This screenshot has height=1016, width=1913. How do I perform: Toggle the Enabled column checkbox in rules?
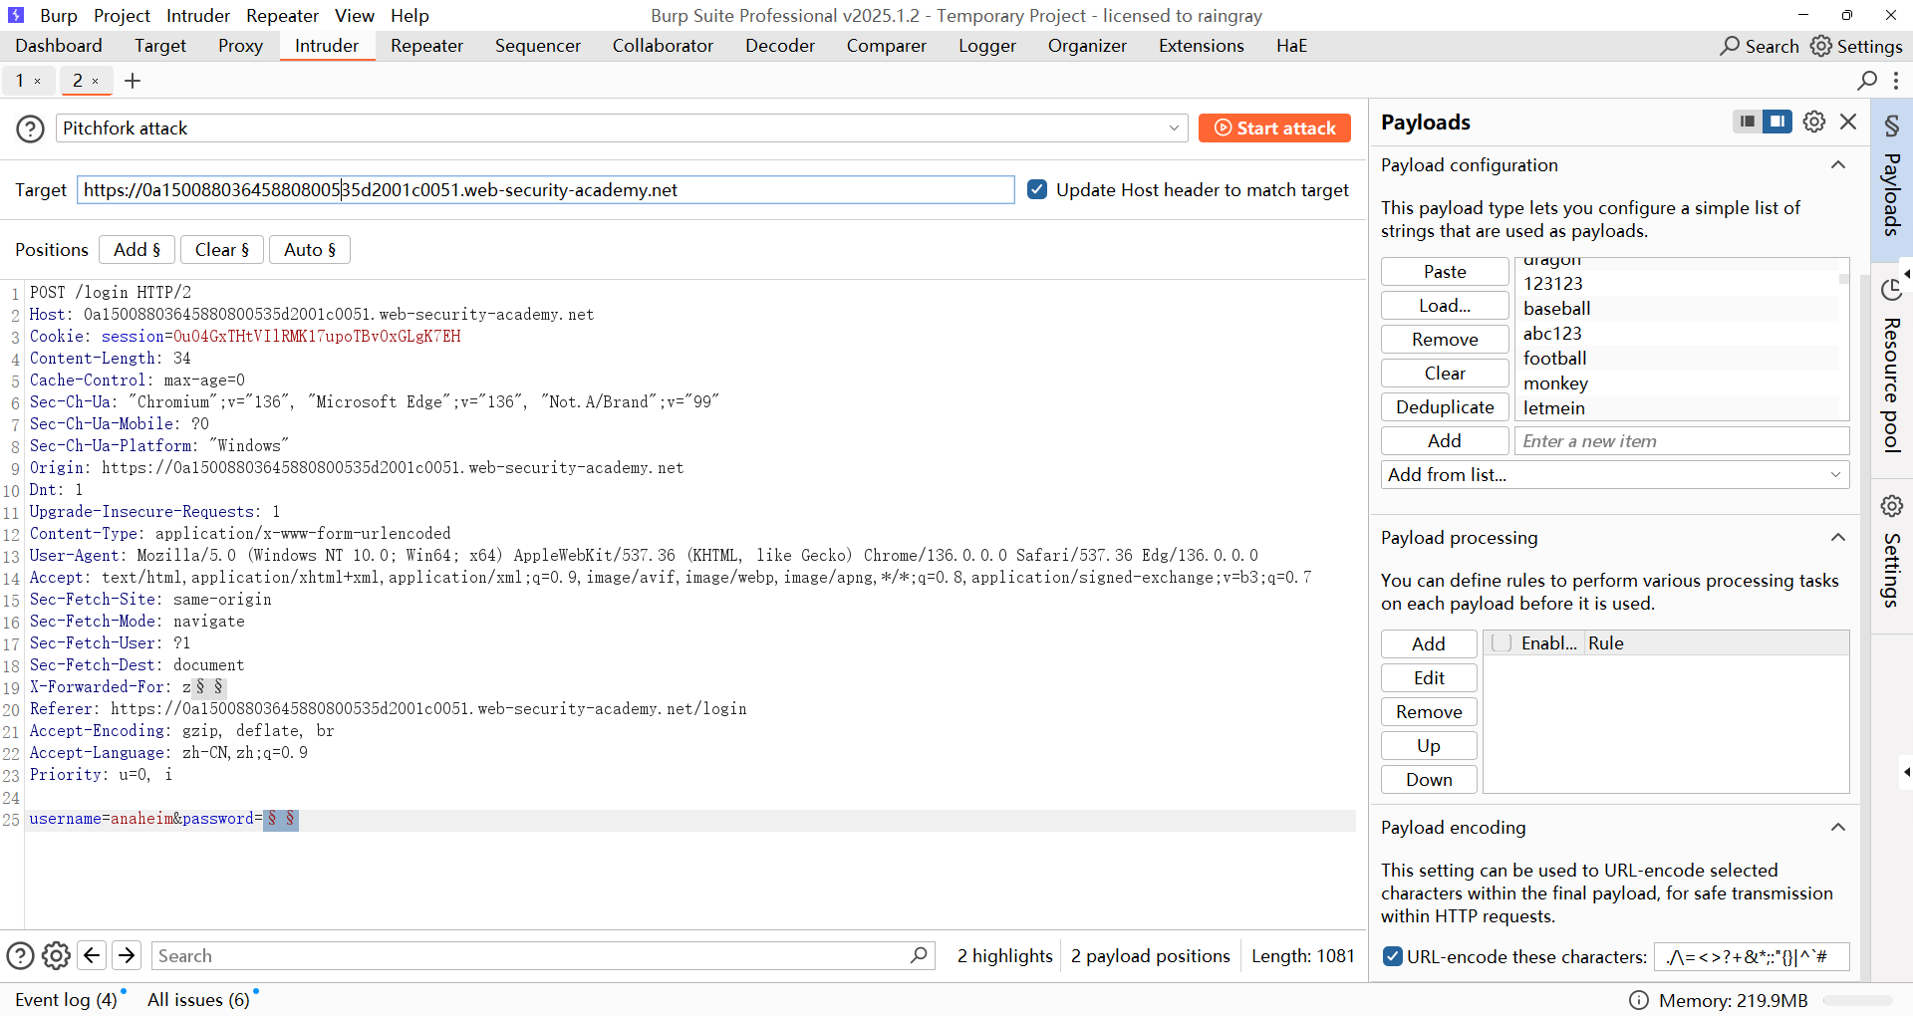click(1502, 643)
